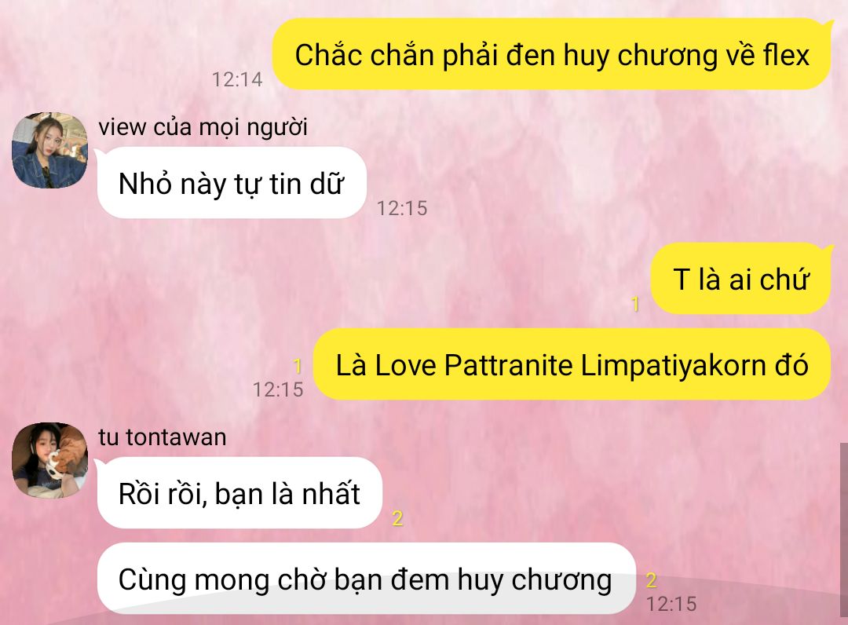Tap read count 2 beside "Cùng mong chờ" message
The width and height of the screenshot is (848, 625).
pos(651,580)
